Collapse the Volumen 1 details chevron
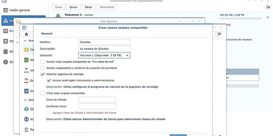The width and height of the screenshot is (273, 136). [x=268, y=17]
